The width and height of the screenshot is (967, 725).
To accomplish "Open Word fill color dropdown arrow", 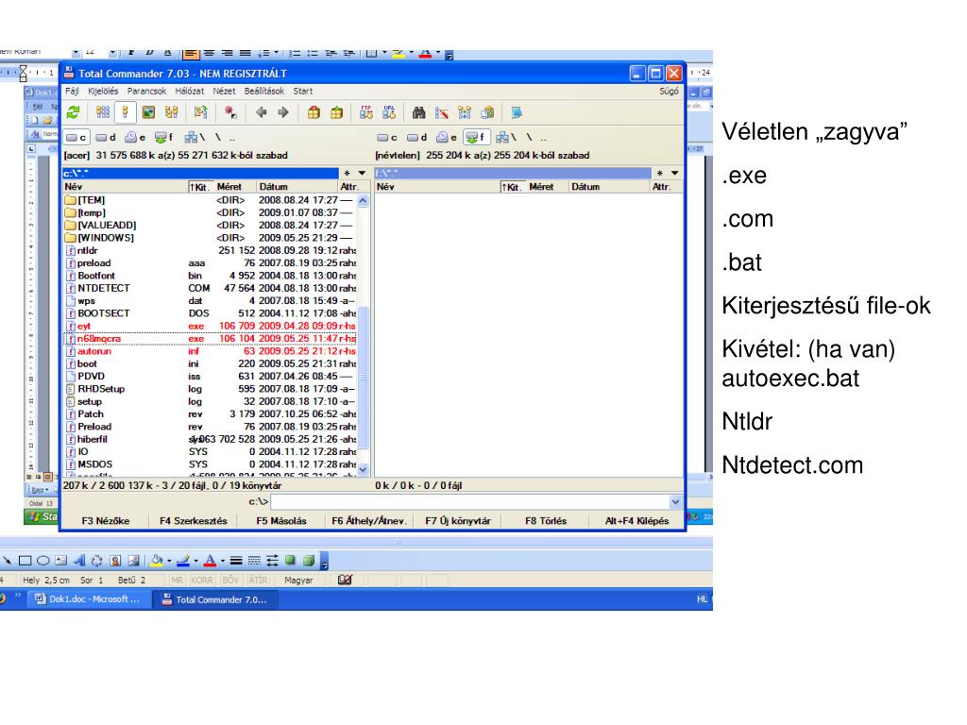I will click(168, 561).
